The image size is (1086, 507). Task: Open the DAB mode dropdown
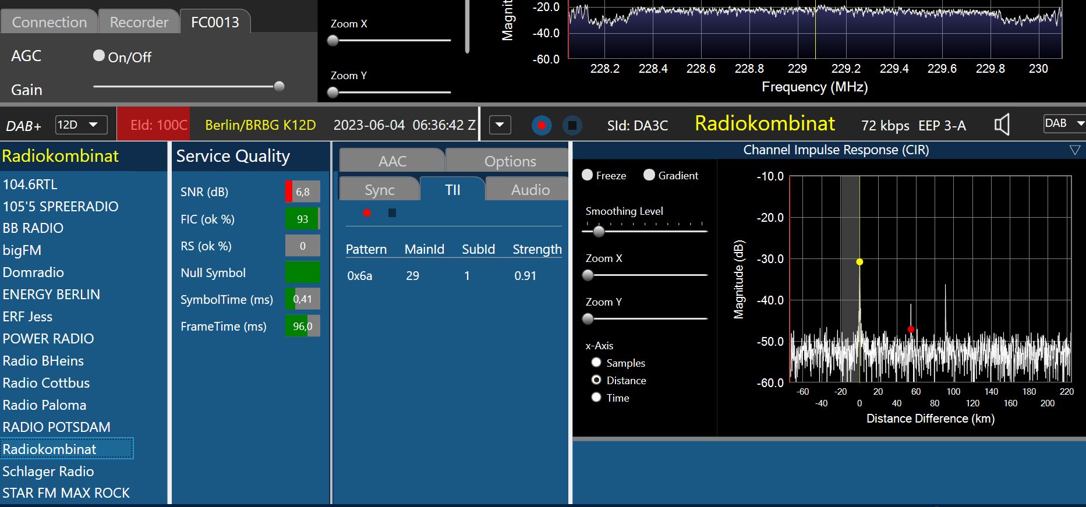coord(1064,123)
